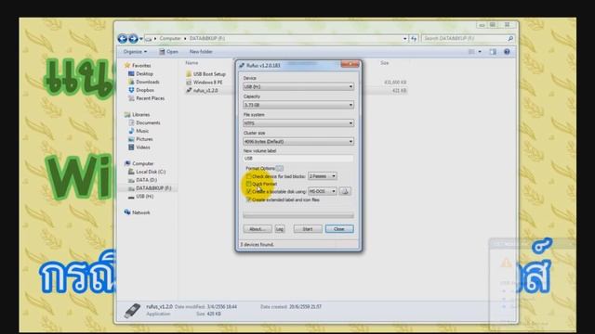595x334 pixels.
Task: Open the Capacity dropdown
Action: coord(298,105)
